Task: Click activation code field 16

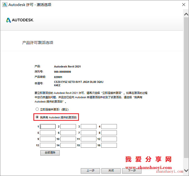Action: pos(109,145)
